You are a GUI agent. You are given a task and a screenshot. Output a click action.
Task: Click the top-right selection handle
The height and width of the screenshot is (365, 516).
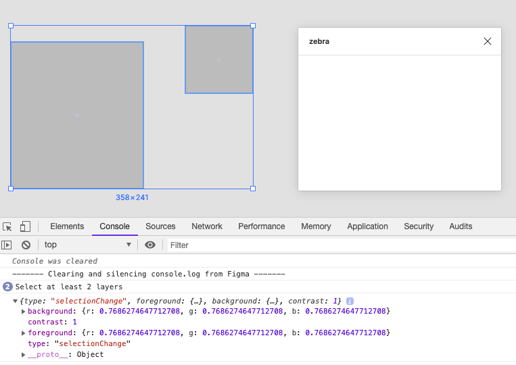coord(253,26)
